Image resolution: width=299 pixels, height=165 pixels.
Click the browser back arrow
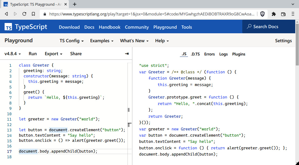[6, 14]
